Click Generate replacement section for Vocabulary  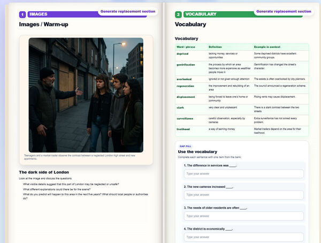coord(284,11)
